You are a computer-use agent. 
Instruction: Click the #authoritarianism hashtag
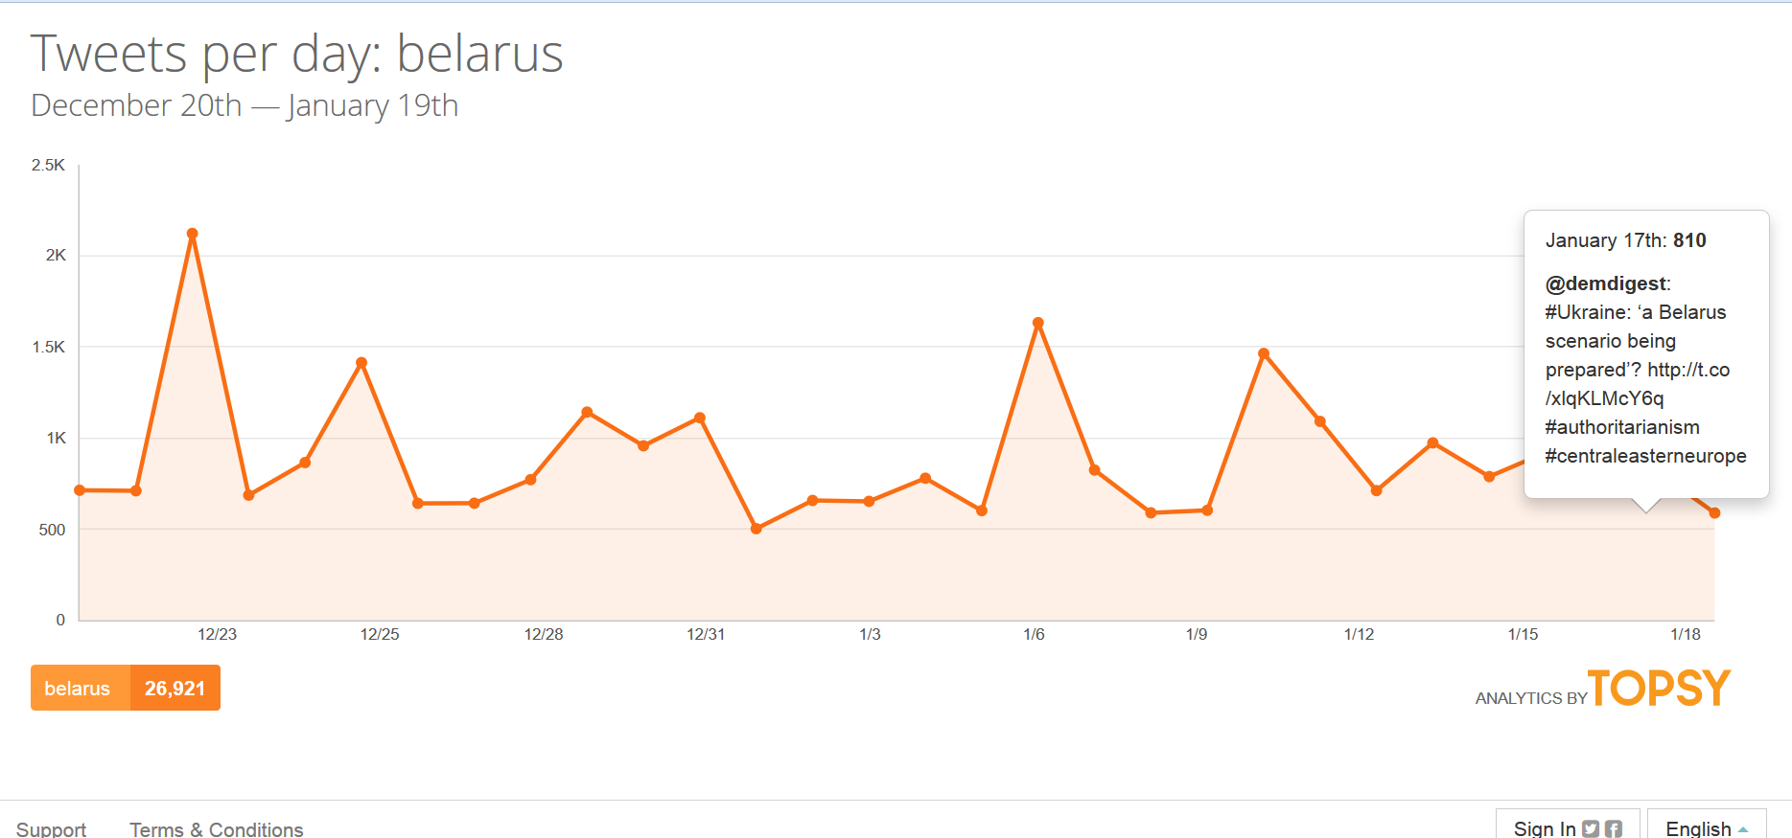[x=1622, y=427]
